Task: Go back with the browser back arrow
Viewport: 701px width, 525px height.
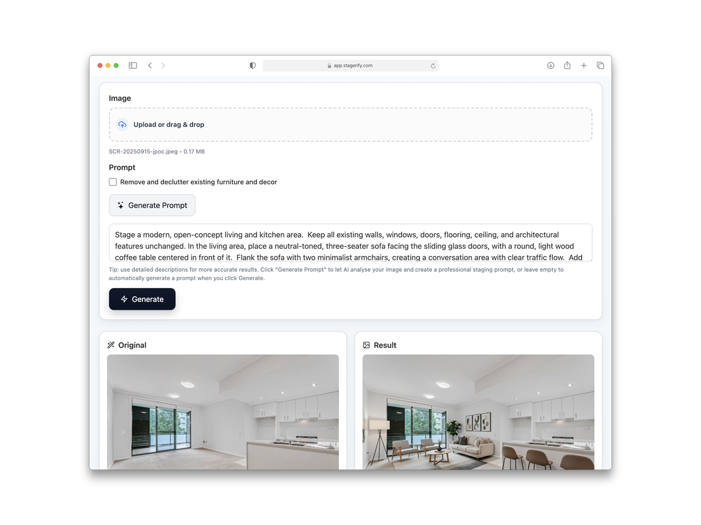Action: pyautogui.click(x=150, y=66)
